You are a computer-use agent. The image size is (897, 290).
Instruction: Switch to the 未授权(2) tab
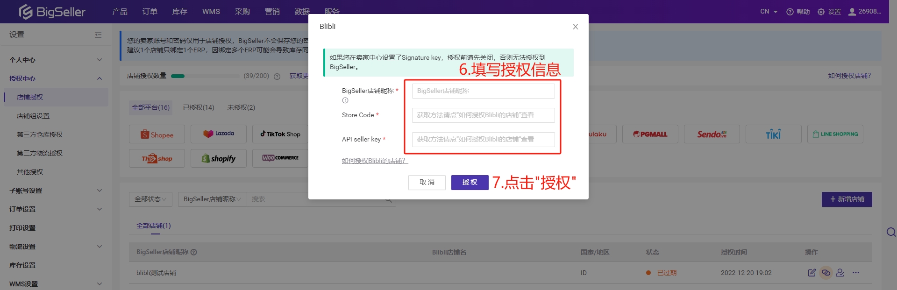click(x=241, y=108)
